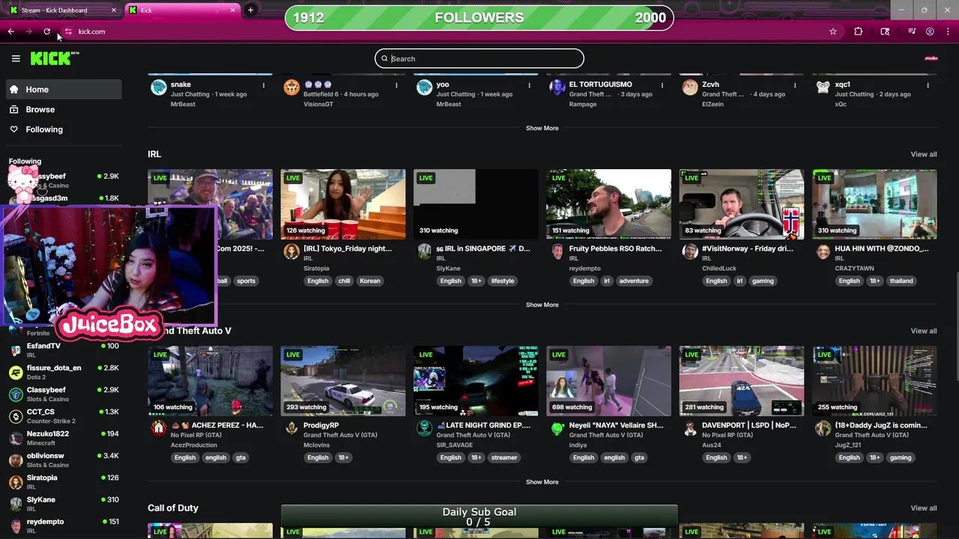Click Aus24 avatar under DAVENPORT stream

coord(690,428)
